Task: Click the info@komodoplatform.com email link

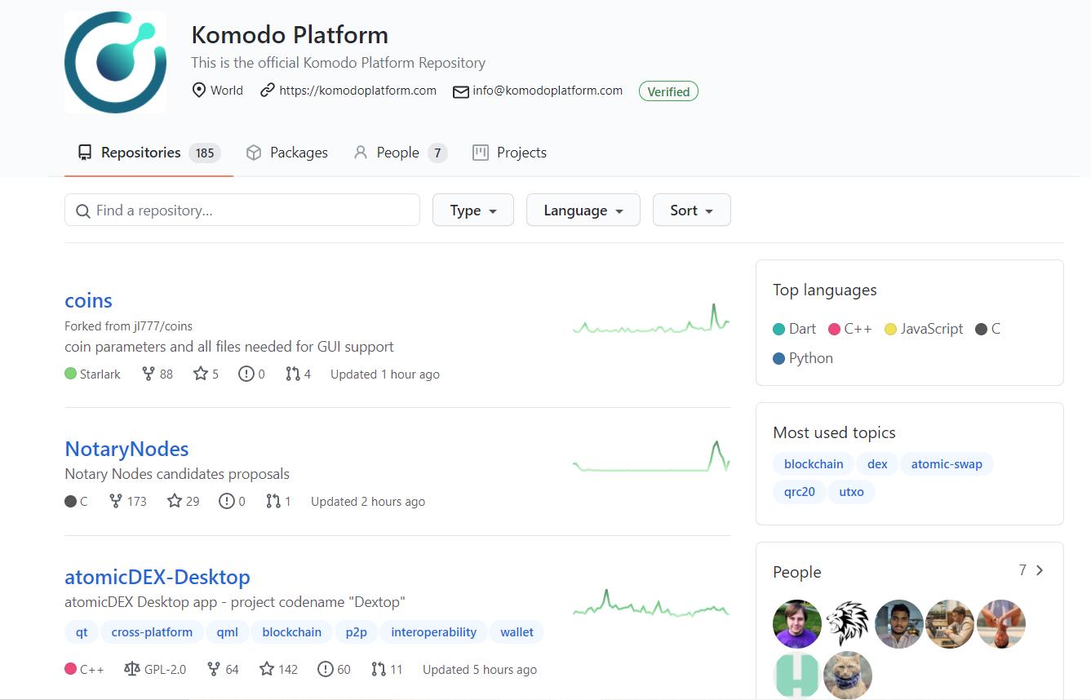Action: [x=548, y=91]
